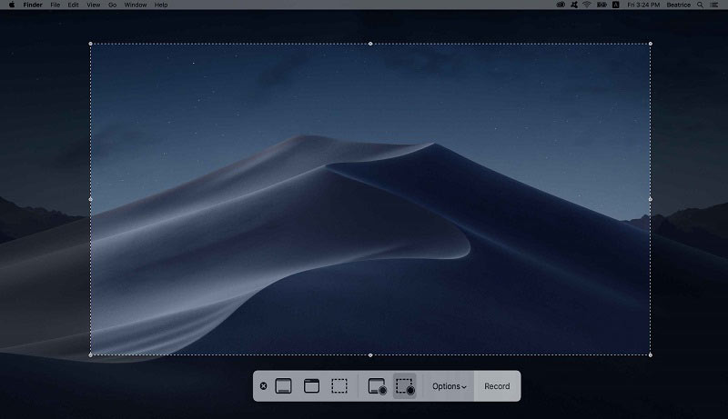Open the File menu

56,5
